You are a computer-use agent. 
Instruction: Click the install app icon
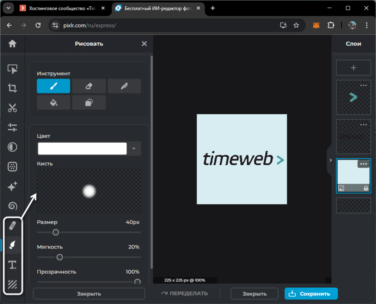[283, 25]
